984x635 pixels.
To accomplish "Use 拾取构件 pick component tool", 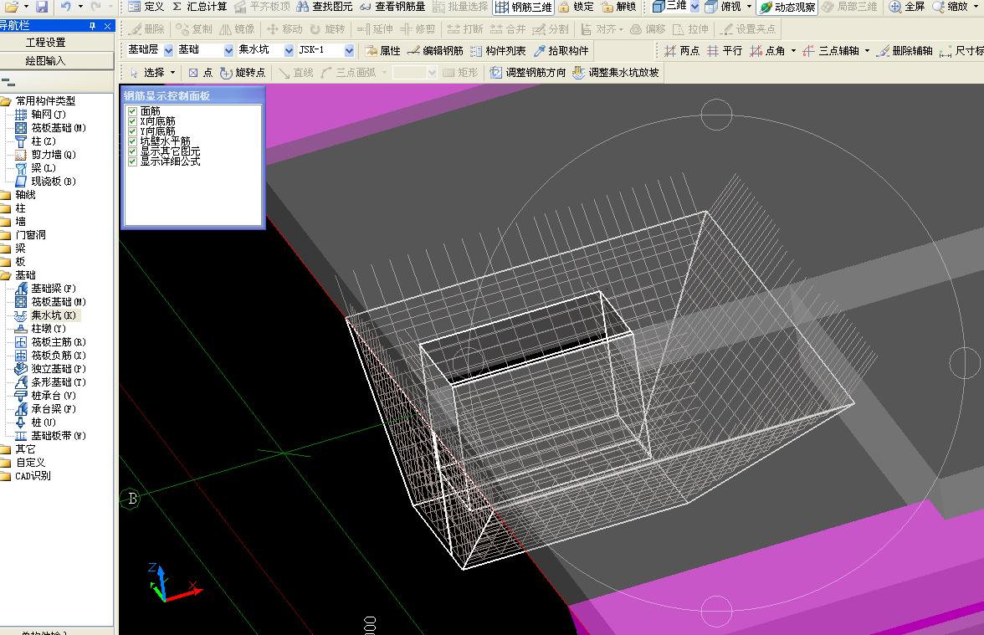I will (561, 51).
